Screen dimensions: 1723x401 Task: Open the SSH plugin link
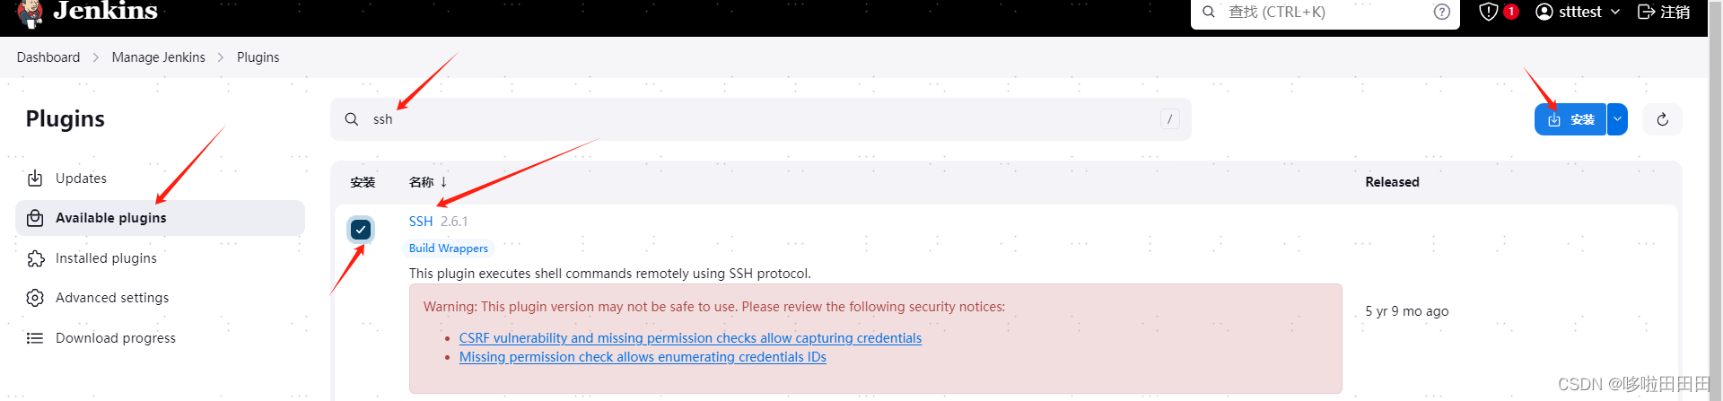(x=421, y=222)
